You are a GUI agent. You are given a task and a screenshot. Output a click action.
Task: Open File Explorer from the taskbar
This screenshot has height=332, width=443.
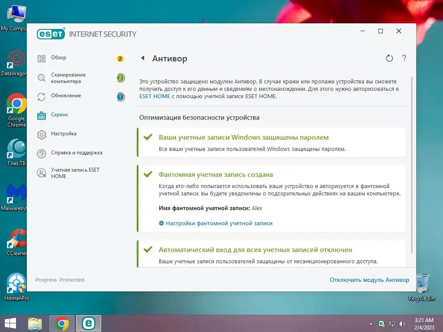(35, 323)
